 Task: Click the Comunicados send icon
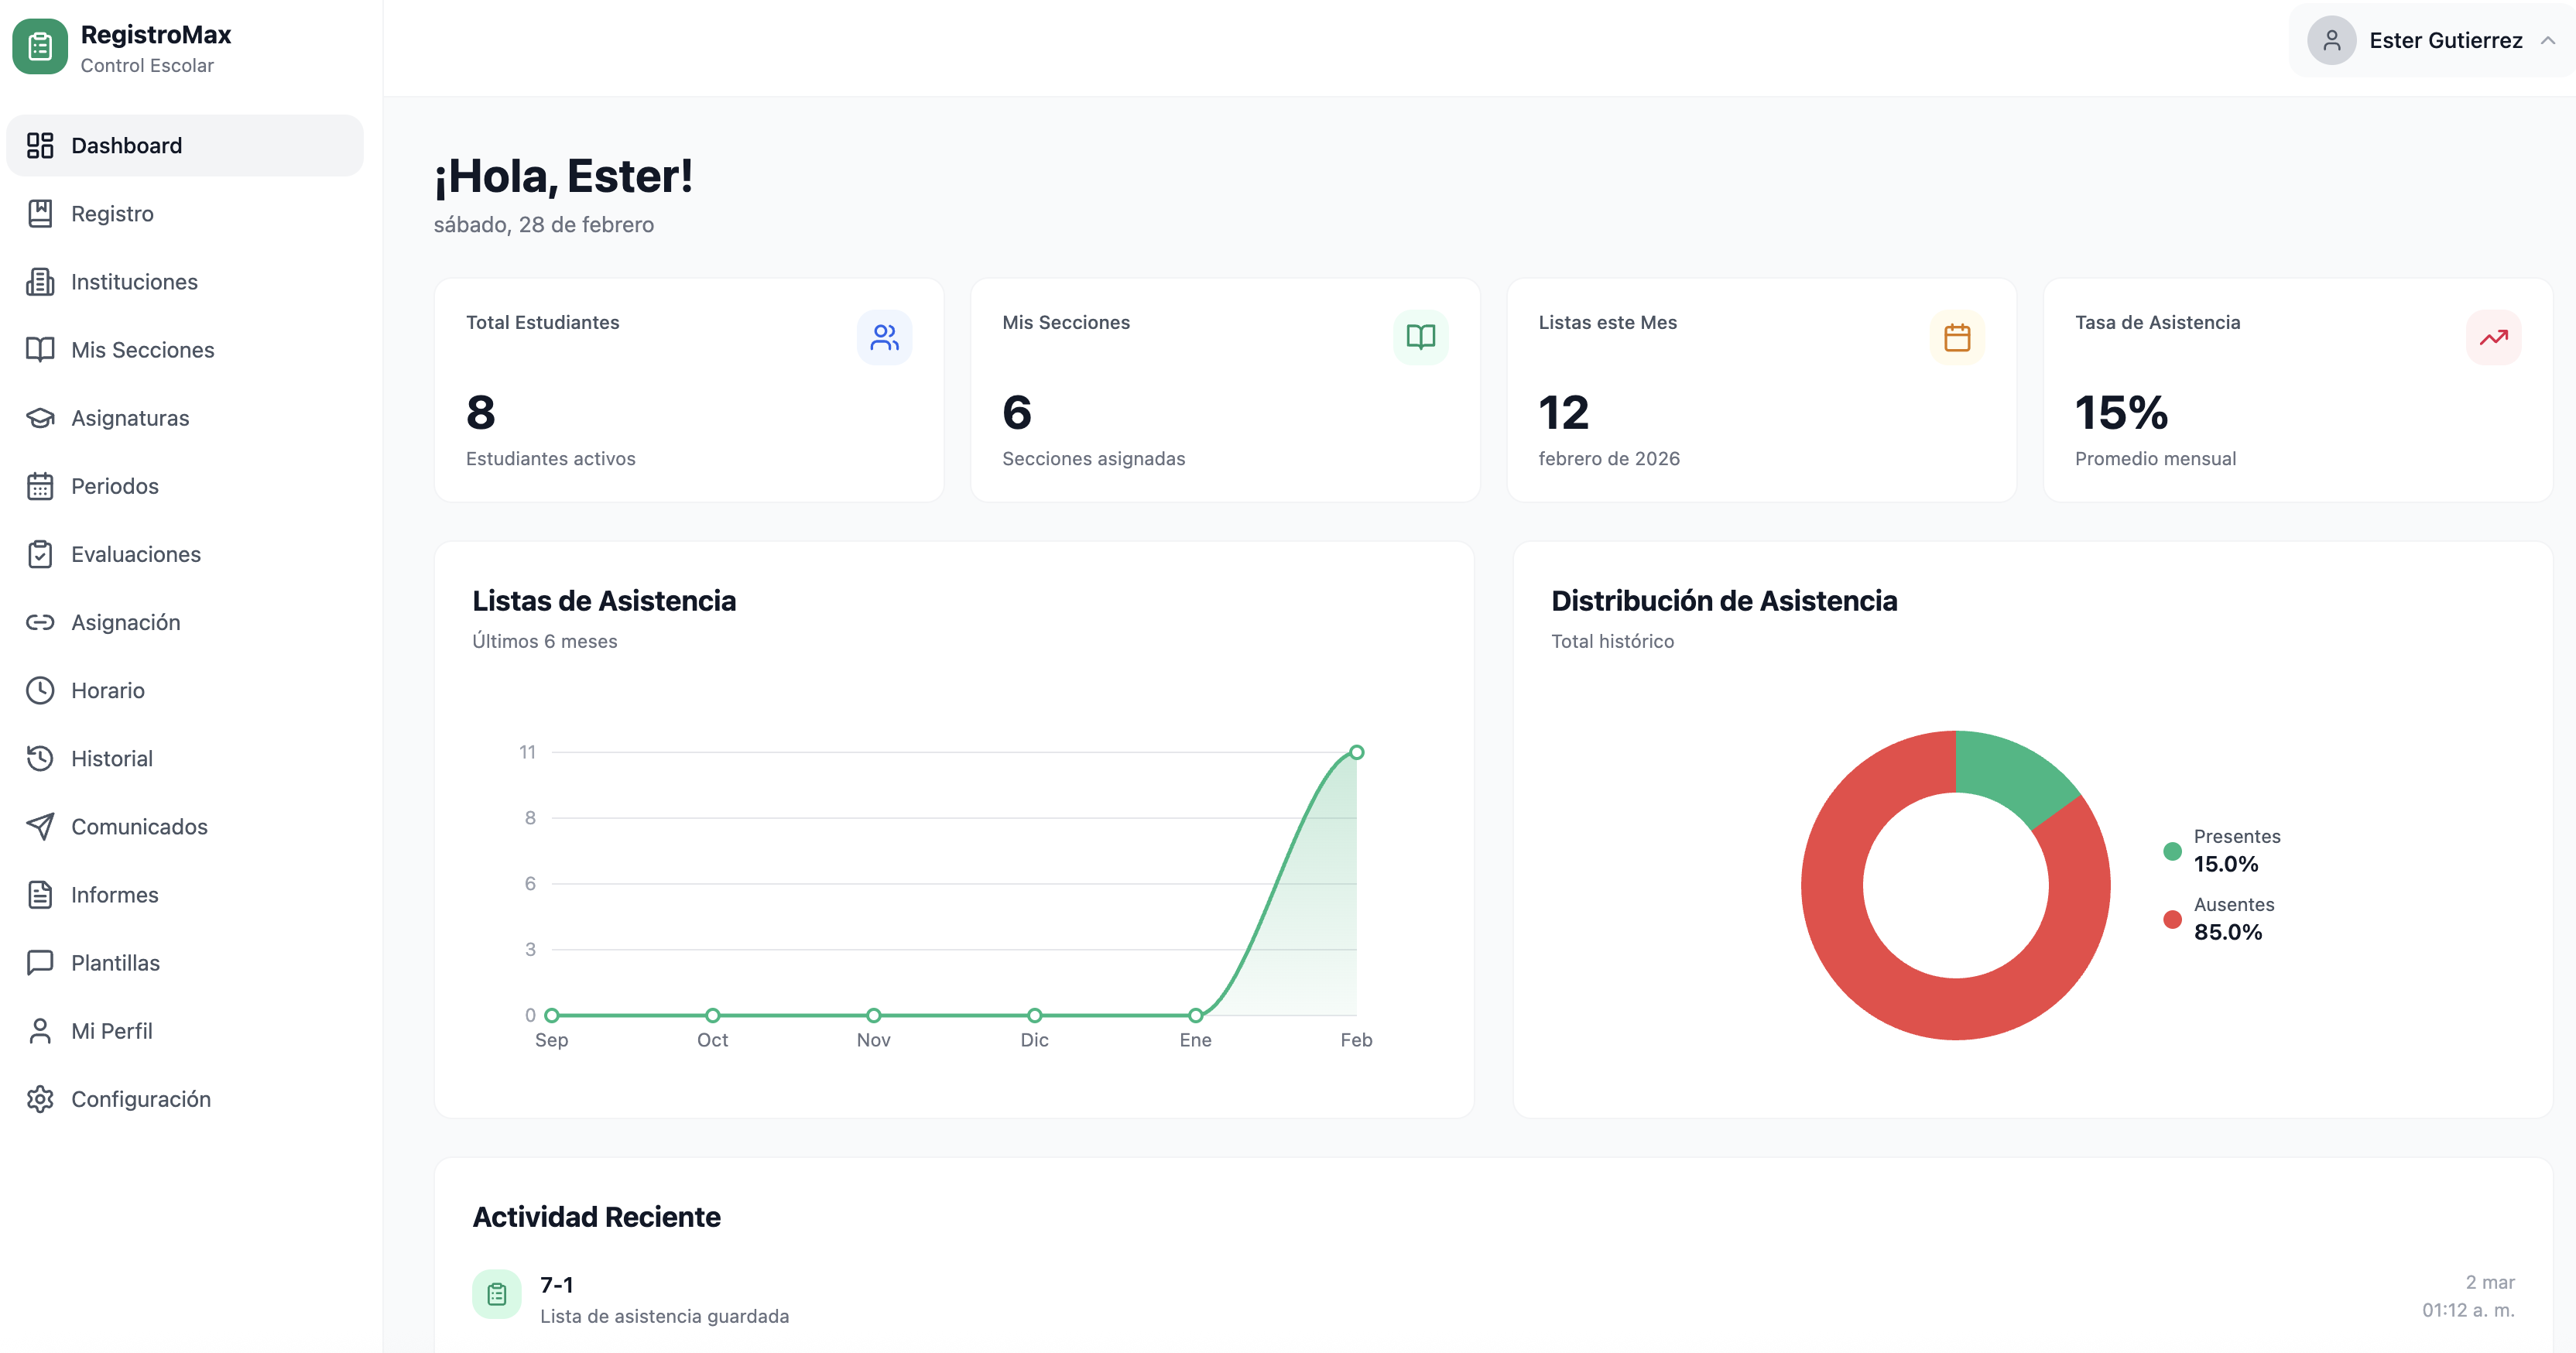[x=40, y=826]
